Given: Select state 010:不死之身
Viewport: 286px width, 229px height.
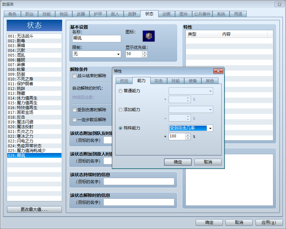Looking at the screenshot, I should click(x=34, y=79).
